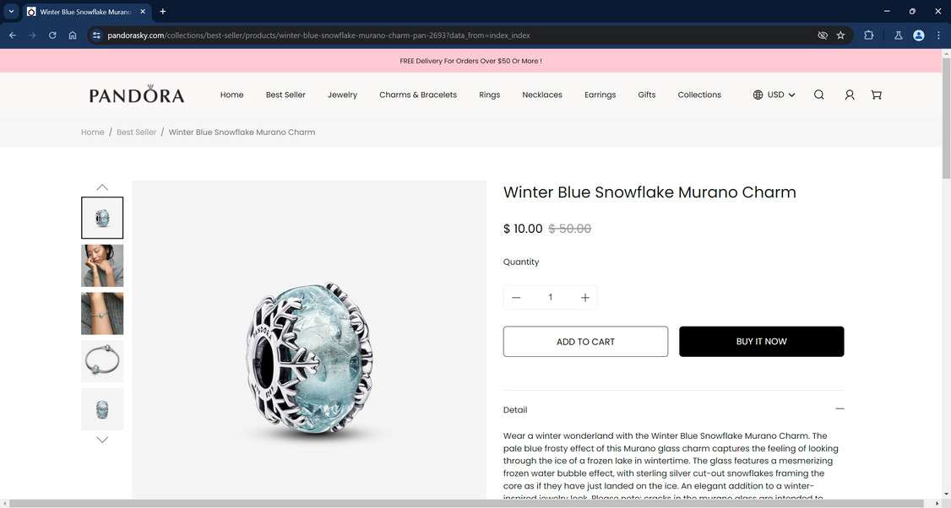This screenshot has width=951, height=508.
Task: Open the user account icon
Action: 850,95
